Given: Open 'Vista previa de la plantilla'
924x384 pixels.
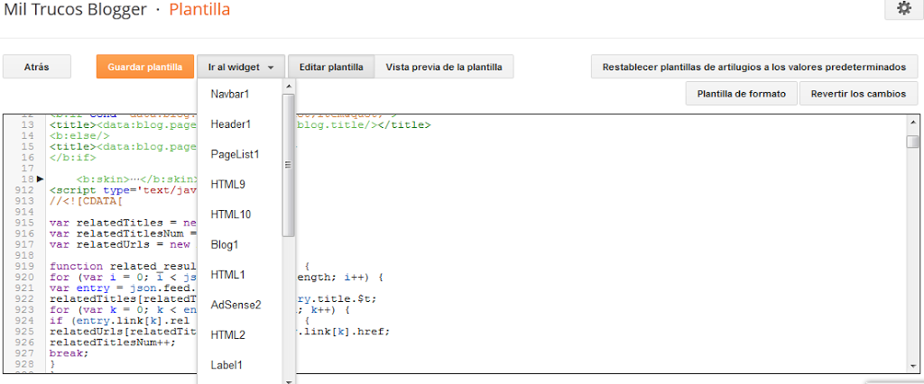Looking at the screenshot, I should 444,67.
